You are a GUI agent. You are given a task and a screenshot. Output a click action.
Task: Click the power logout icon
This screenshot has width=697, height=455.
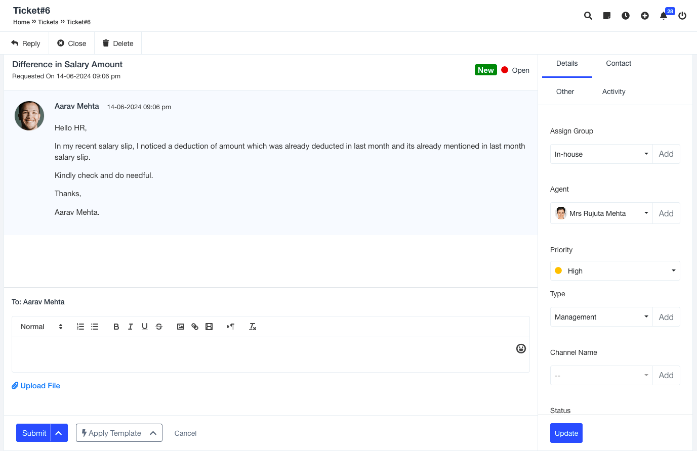pyautogui.click(x=682, y=16)
